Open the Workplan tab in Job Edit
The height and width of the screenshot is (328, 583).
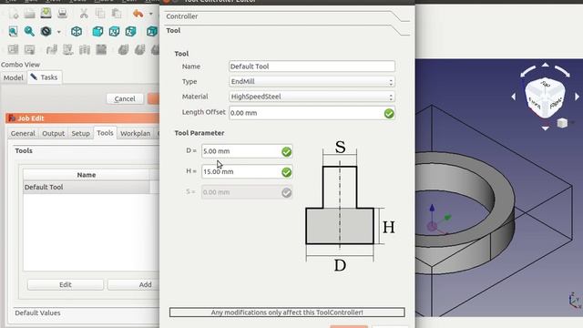coord(136,134)
